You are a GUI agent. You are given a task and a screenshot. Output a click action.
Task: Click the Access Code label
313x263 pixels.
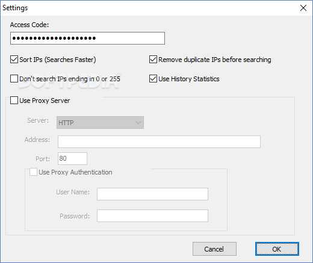point(29,25)
